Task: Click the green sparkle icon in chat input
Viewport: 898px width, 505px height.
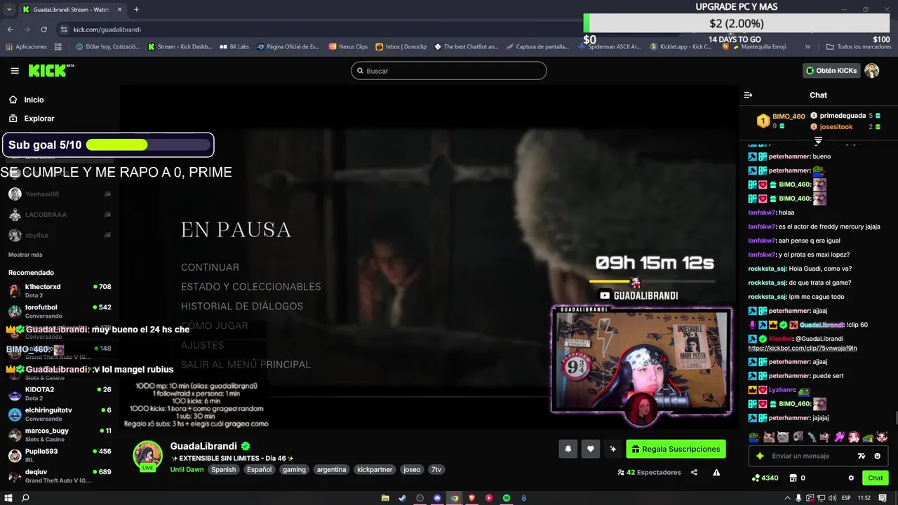Action: coord(760,456)
